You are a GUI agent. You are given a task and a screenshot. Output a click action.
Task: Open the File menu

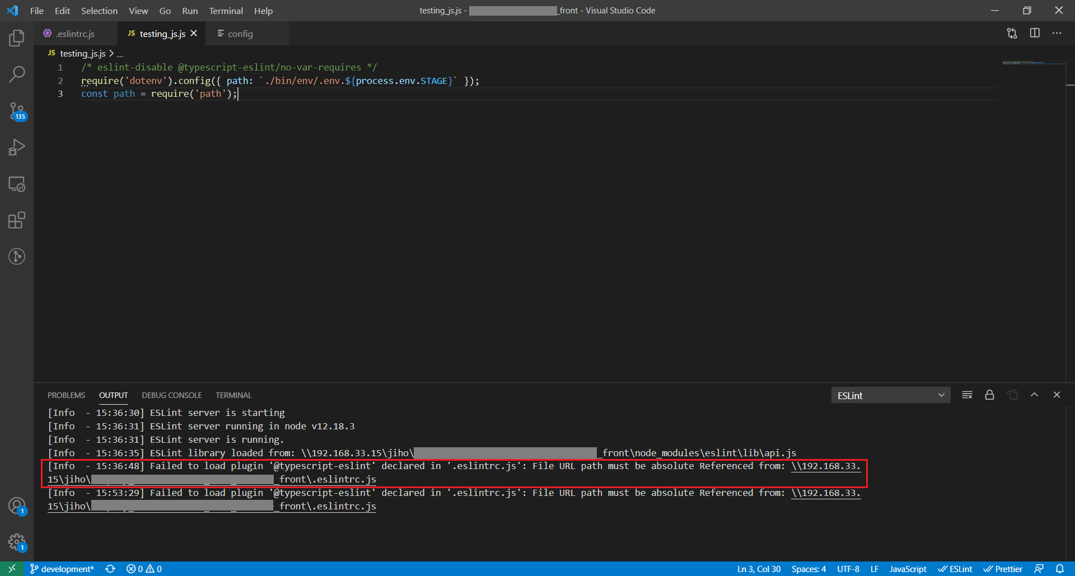37,11
